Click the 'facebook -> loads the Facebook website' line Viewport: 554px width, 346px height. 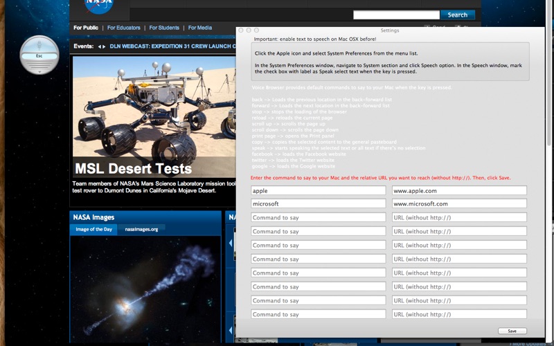click(x=299, y=154)
